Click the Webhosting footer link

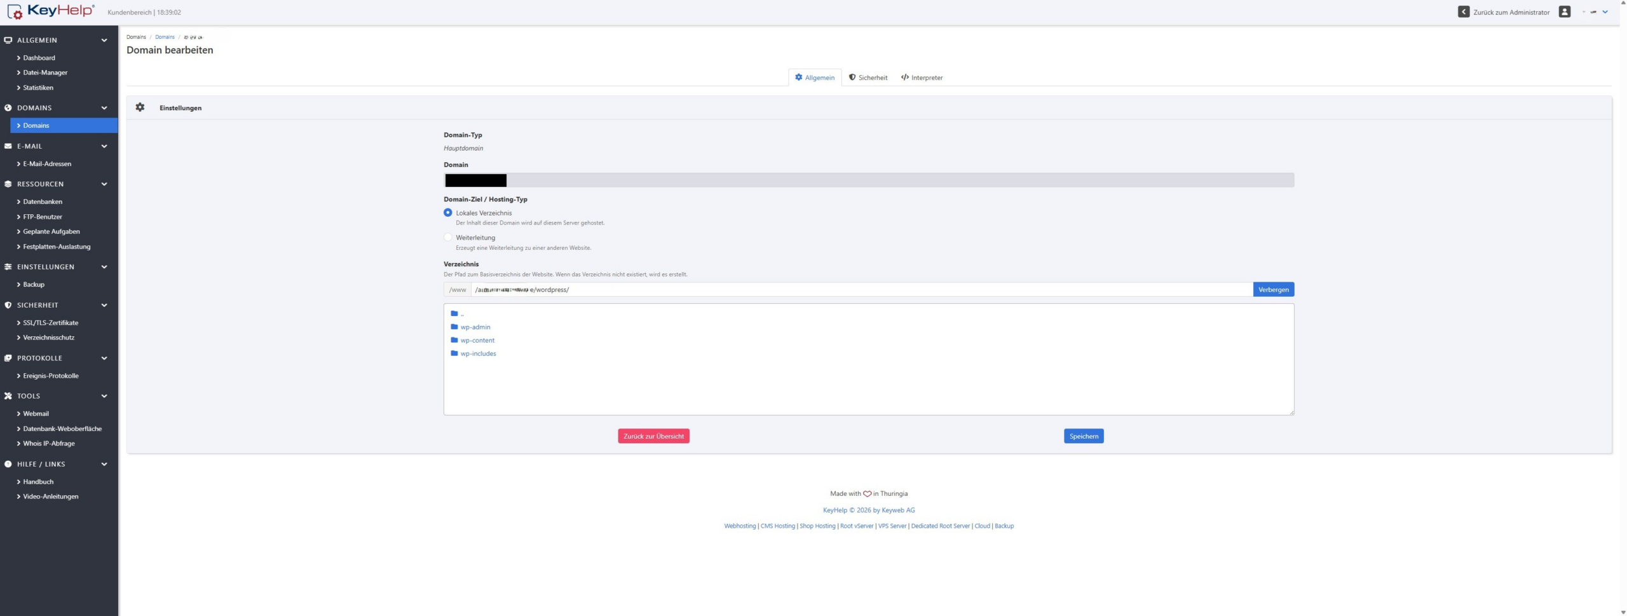740,526
